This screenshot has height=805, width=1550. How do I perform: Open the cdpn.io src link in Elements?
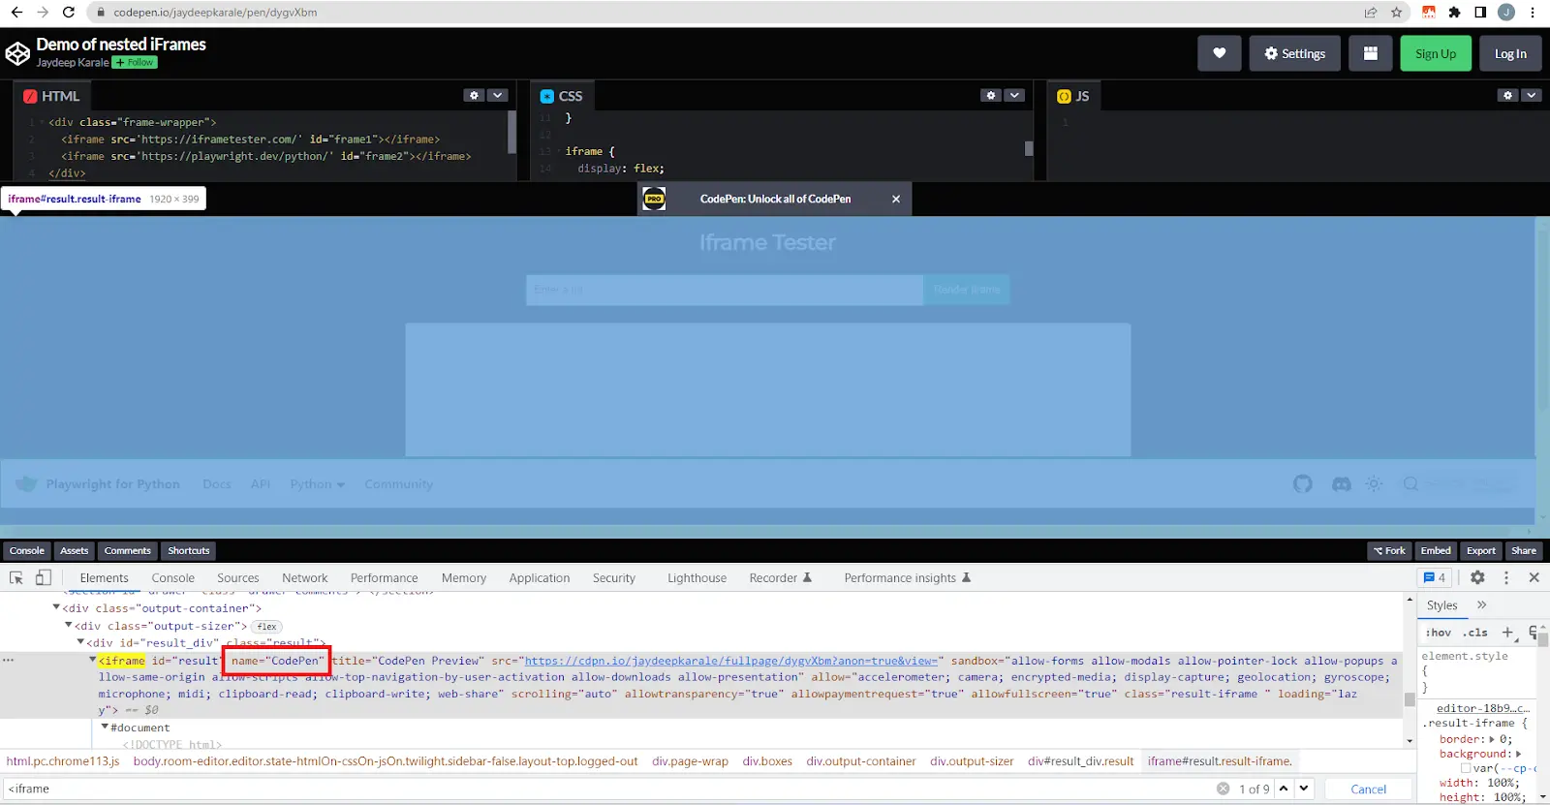pyautogui.click(x=731, y=661)
